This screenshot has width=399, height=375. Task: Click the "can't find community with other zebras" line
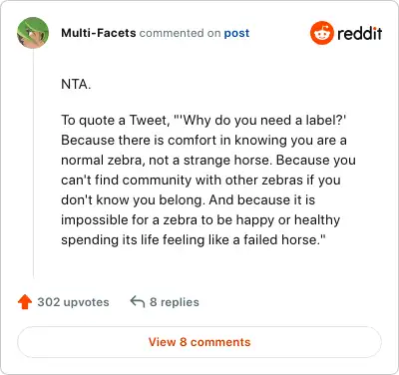[x=200, y=180]
